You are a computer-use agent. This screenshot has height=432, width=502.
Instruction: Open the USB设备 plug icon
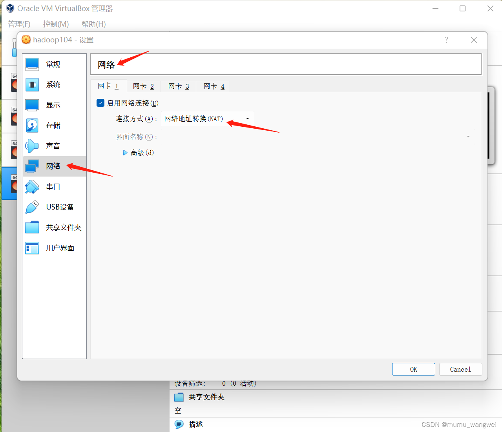pyautogui.click(x=32, y=207)
